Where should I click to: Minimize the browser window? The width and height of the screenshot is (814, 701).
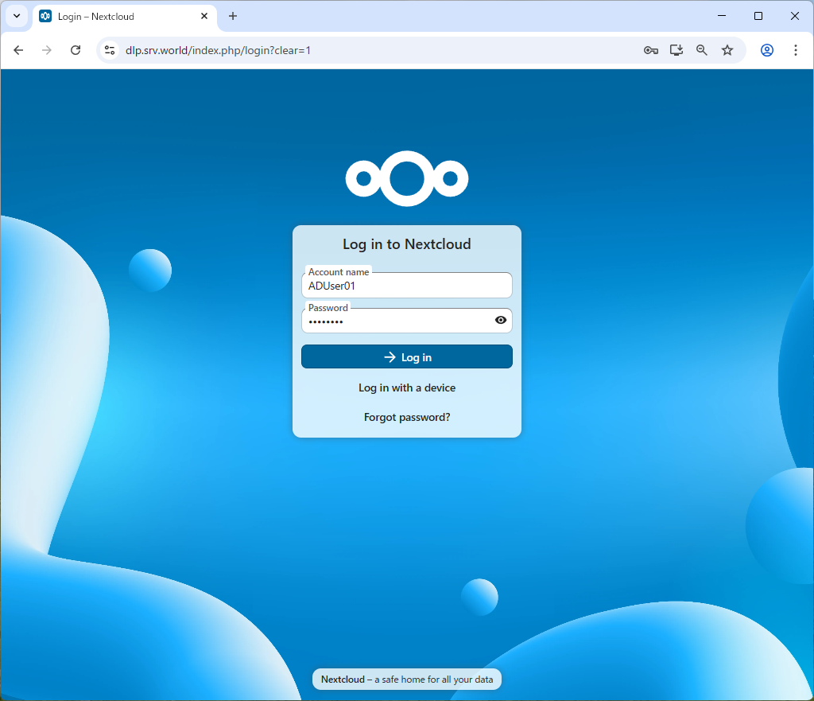tap(722, 16)
